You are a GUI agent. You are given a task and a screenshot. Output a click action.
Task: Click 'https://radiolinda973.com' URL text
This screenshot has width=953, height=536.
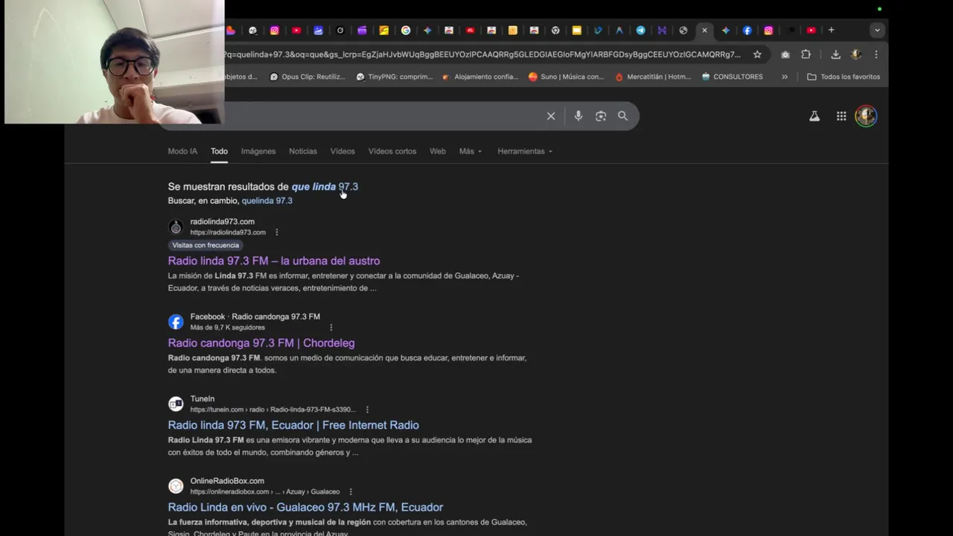[228, 232]
